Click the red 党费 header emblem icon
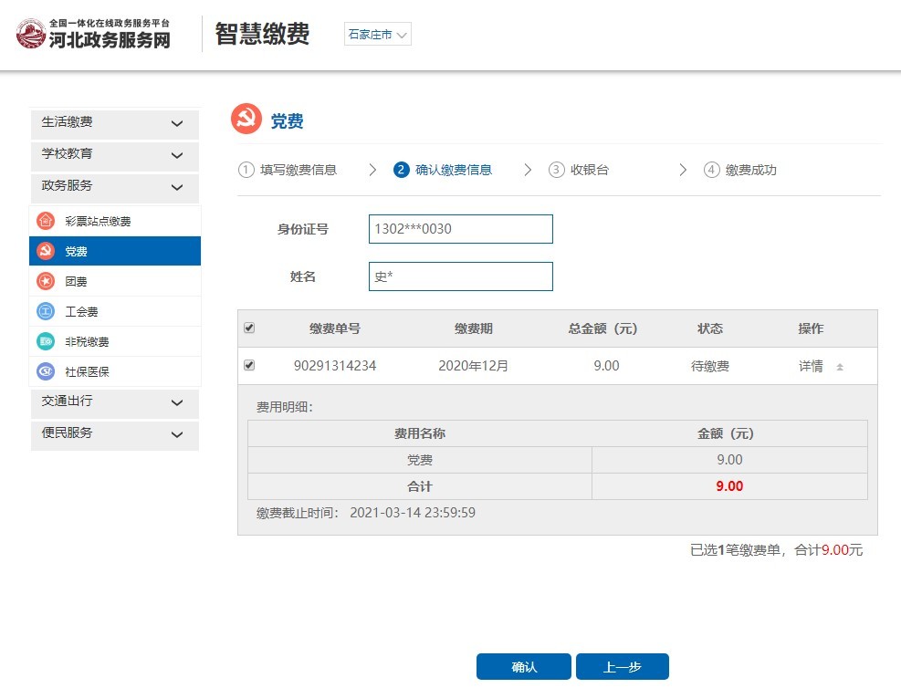 pyautogui.click(x=246, y=120)
